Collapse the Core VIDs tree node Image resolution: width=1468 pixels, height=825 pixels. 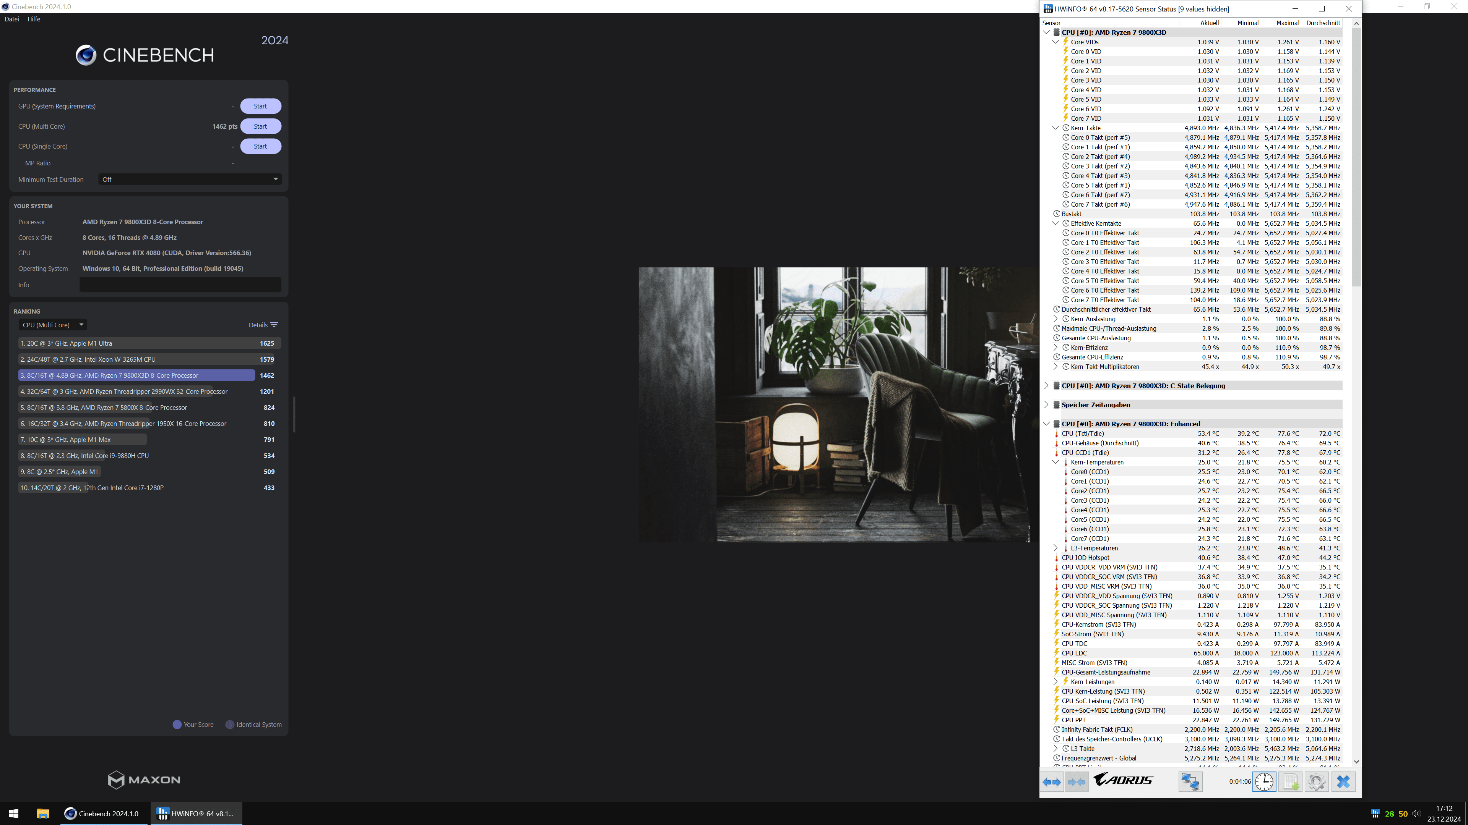pos(1056,42)
